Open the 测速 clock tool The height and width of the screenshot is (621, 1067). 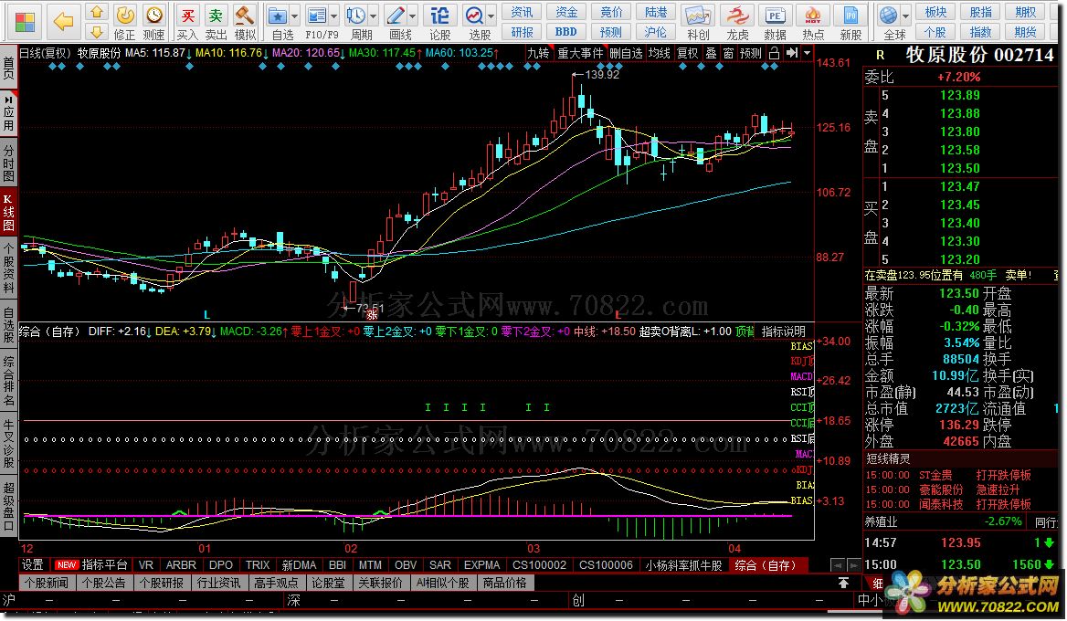click(x=153, y=22)
